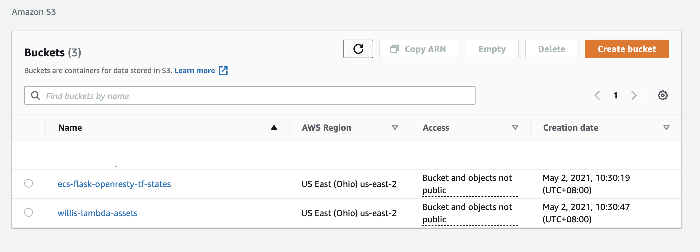Sort by Creation date column arrow
Viewport: 700px width, 252px height.
[666, 128]
